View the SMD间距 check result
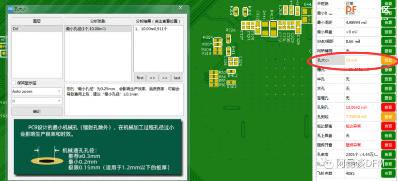This screenshot has height=181, width=398. coord(388,41)
